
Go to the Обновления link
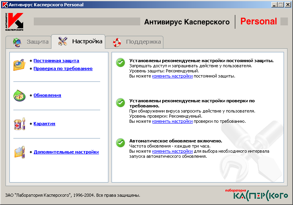(x=47, y=95)
